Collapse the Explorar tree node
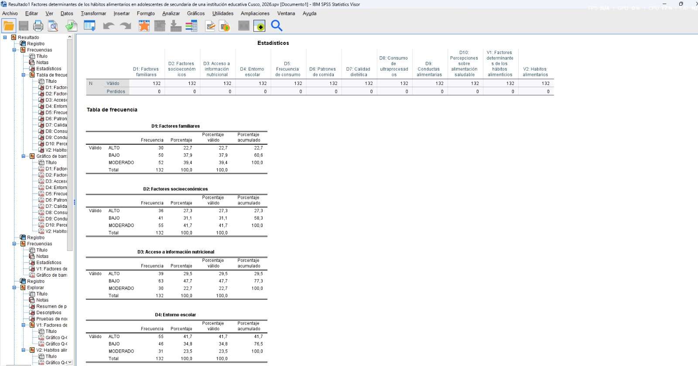 (14, 288)
